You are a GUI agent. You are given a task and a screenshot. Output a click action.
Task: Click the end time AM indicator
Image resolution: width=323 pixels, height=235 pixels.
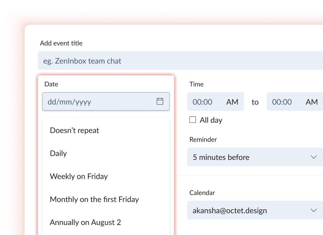[312, 102]
